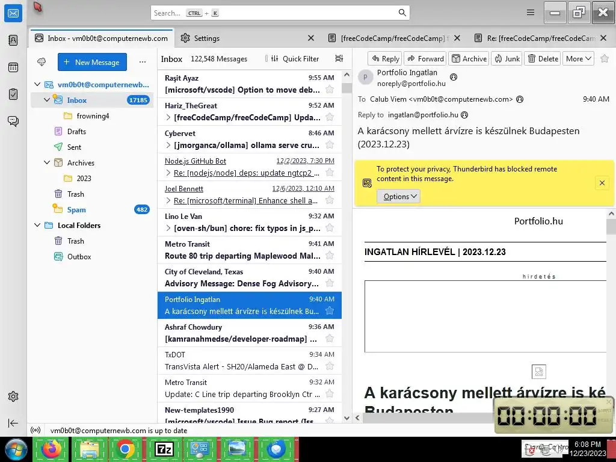Open settings gear in spaces toolbar
This screenshot has width=616, height=462.
click(x=13, y=396)
